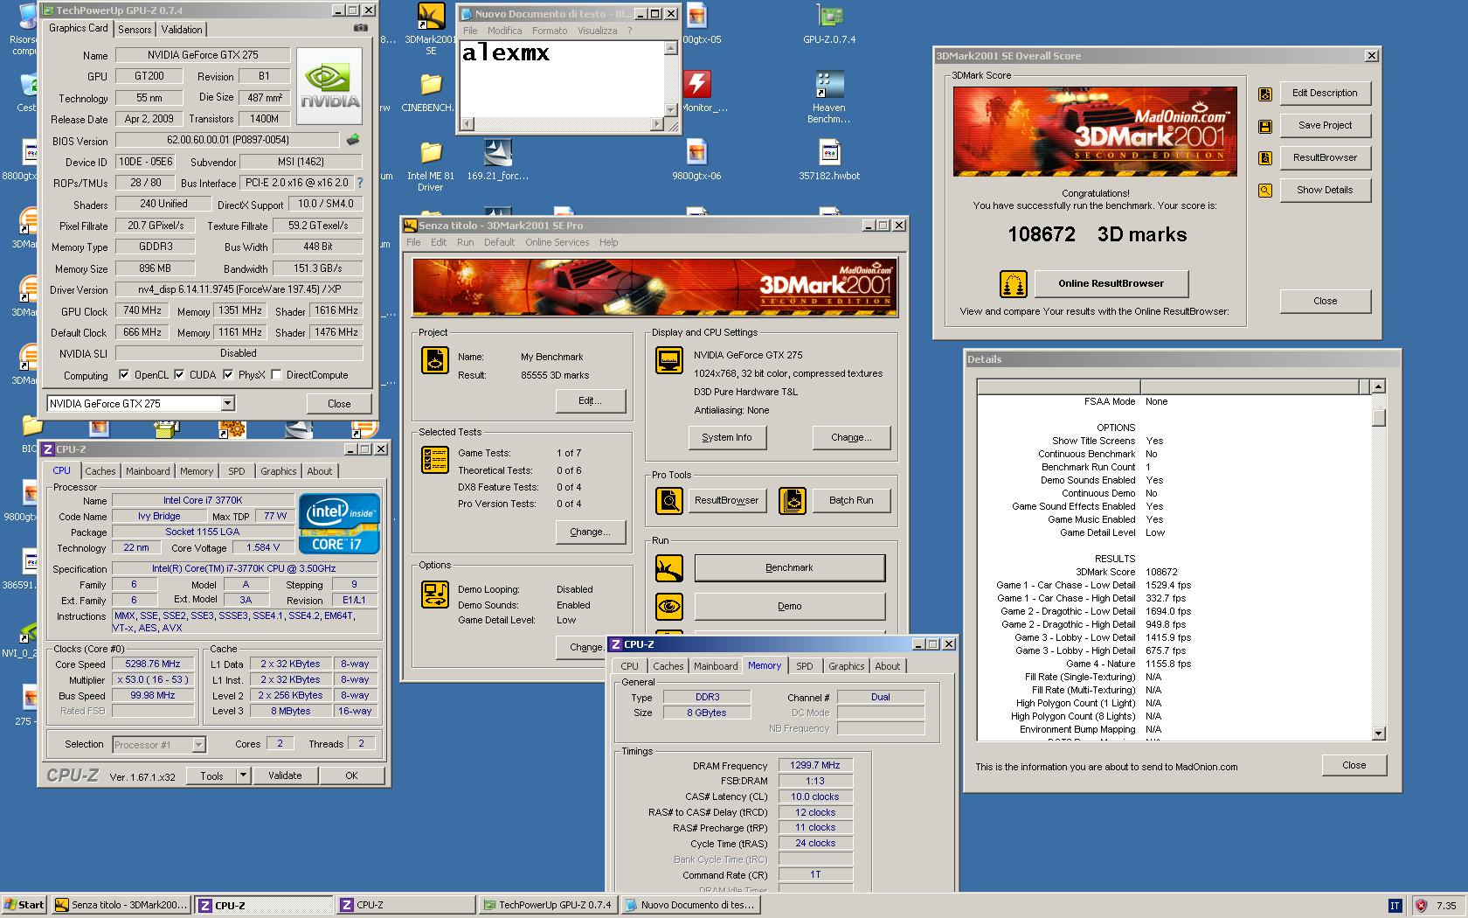The height and width of the screenshot is (918, 1468).
Task: Click the Notepad horizontal scrollbar right arrow
Action: coord(657,124)
